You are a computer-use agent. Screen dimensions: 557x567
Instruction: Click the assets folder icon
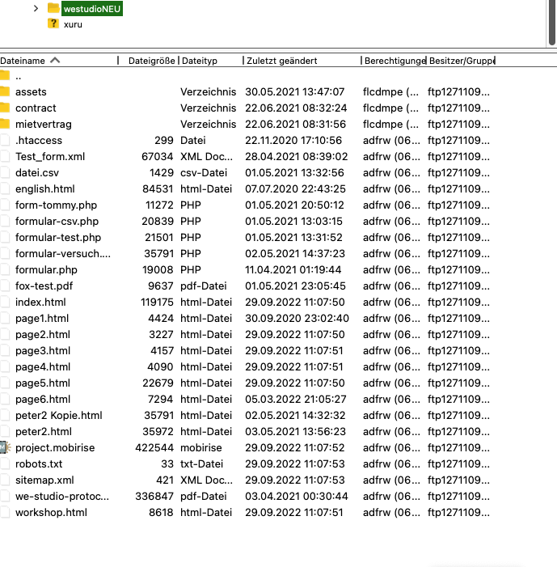tap(4, 91)
